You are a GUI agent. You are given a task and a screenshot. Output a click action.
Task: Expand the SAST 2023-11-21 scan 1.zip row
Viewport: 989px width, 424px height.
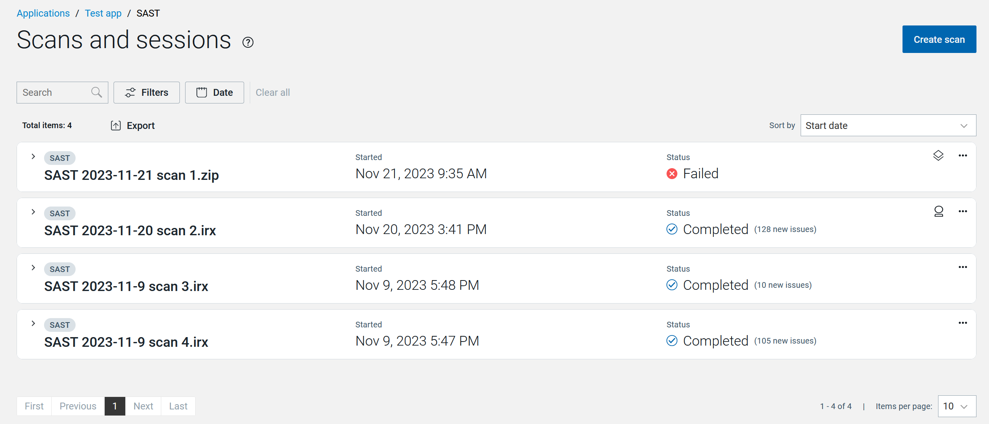click(x=34, y=156)
